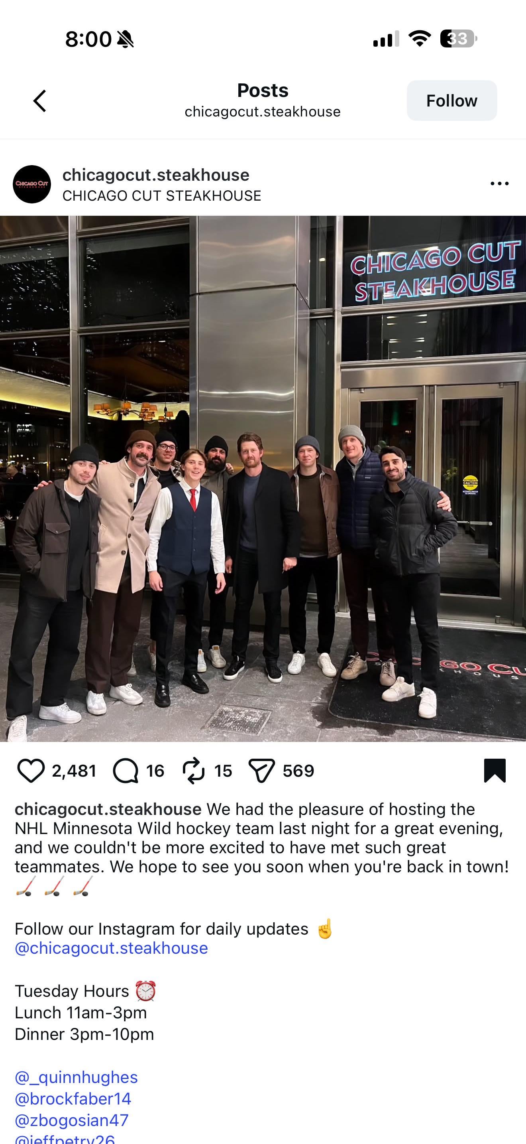Viewport: 526px width, 1144px height.
Task: Open @brockfaber14 profile mention
Action: (73, 1098)
